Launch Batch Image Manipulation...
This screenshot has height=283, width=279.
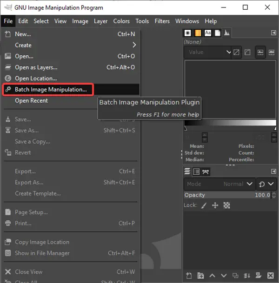click(70, 89)
